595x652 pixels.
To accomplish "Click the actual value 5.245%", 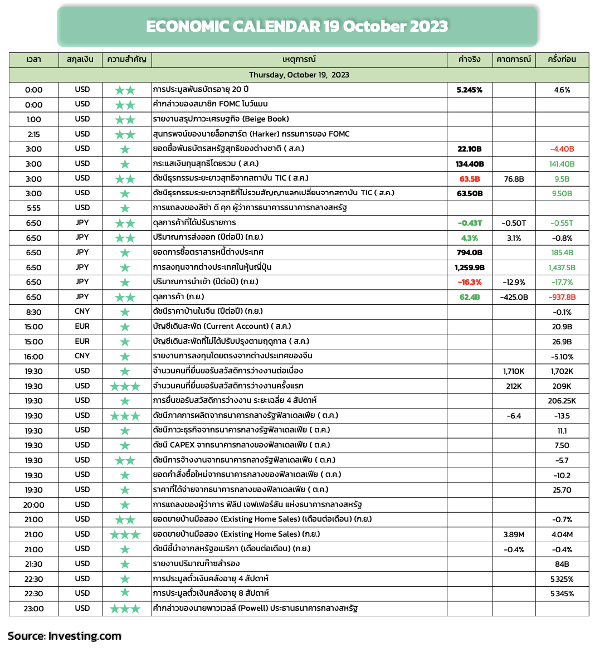I will point(470,90).
